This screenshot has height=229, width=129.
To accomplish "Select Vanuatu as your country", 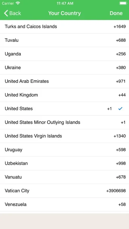I will coord(64,177).
